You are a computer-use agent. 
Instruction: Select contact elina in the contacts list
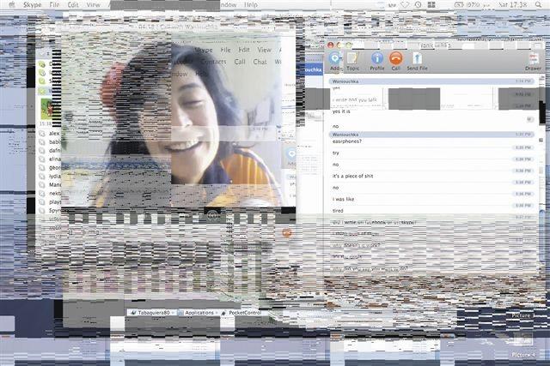(x=54, y=159)
